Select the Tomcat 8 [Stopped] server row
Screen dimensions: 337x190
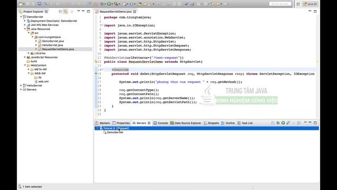[206, 128]
